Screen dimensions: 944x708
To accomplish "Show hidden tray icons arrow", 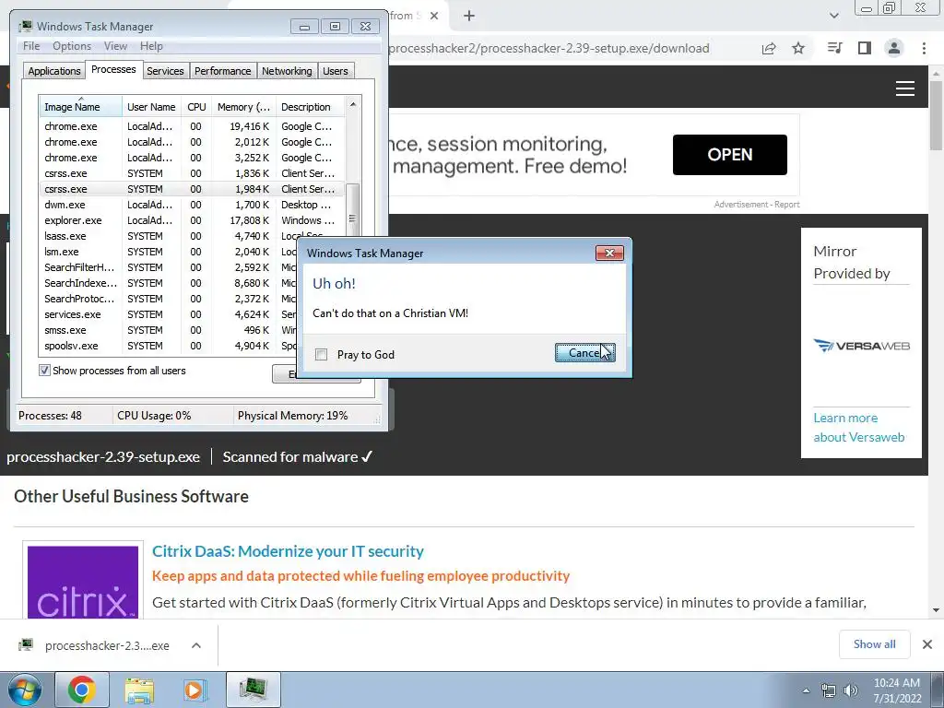I will pos(806,690).
